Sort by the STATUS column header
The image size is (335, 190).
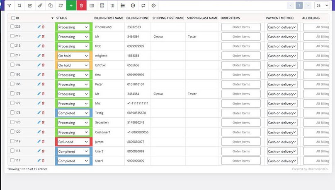(62, 18)
